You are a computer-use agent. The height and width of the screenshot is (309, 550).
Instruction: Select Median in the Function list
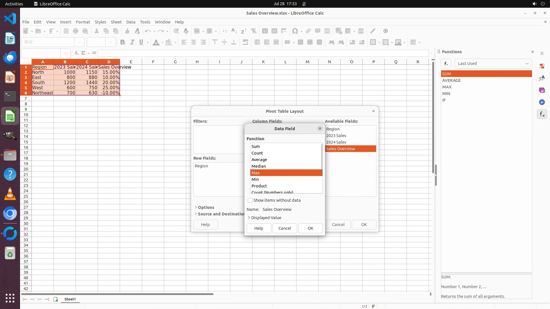259,166
